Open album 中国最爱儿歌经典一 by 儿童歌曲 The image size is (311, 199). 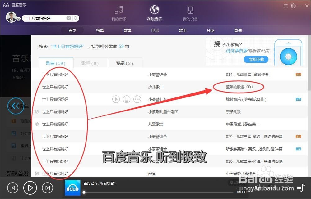point(243,124)
